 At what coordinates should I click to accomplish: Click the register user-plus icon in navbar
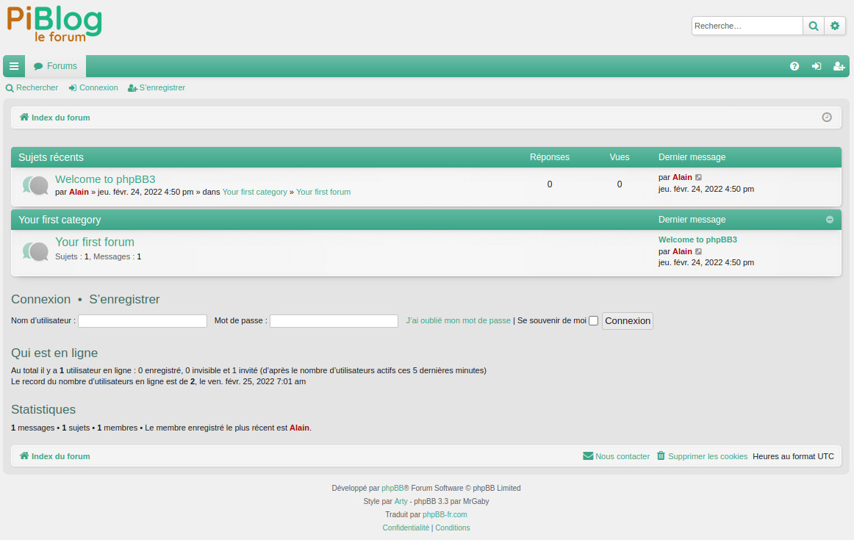839,66
